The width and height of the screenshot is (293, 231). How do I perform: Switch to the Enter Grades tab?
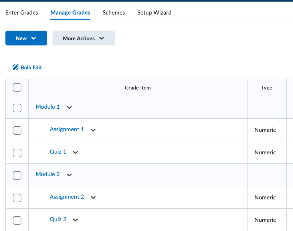[21, 13]
